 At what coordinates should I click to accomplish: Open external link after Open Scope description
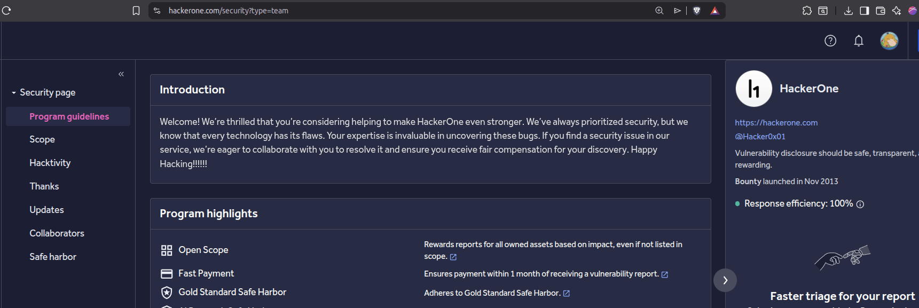(x=453, y=257)
